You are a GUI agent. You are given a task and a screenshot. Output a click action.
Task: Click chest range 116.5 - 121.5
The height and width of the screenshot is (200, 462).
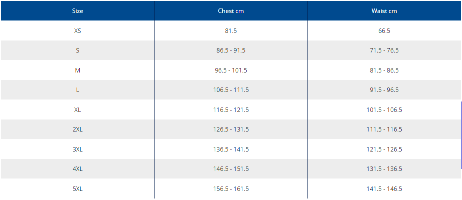point(231,110)
